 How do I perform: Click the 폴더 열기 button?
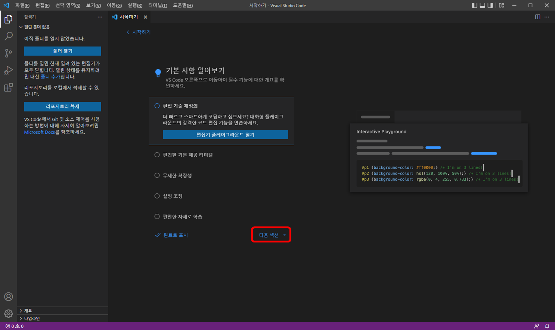point(62,51)
